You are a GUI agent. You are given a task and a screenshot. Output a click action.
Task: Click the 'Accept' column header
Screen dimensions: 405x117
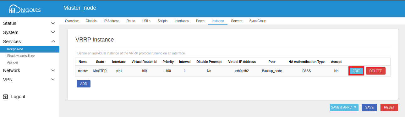coord(336,62)
